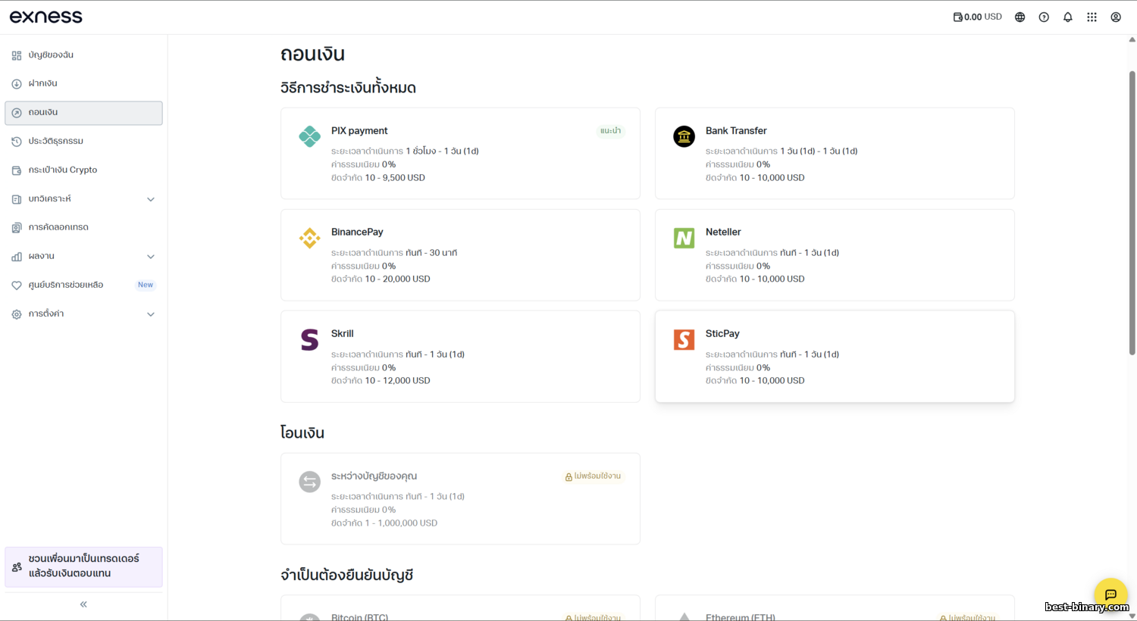1137x621 pixels.
Task: Open the live chat bubble
Action: point(1110,594)
